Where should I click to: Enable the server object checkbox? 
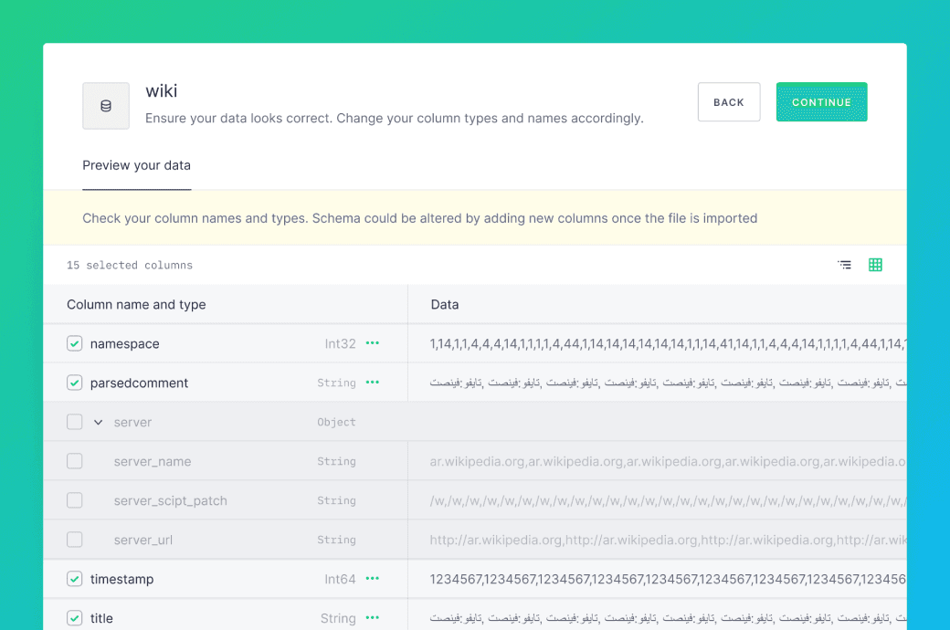(75, 422)
